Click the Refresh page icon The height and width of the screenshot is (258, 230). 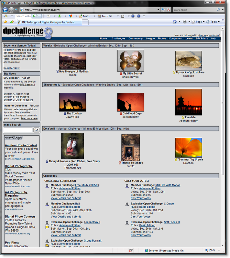[x=162, y=10]
